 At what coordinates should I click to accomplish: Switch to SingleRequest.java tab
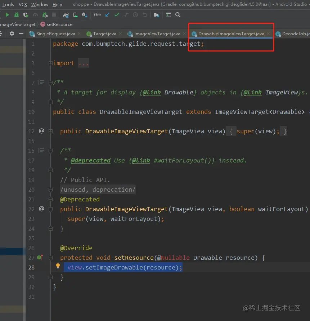click(55, 34)
